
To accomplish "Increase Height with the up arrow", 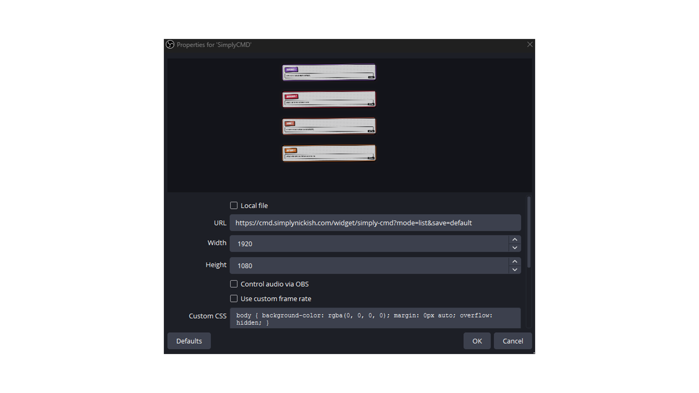I will [515, 262].
